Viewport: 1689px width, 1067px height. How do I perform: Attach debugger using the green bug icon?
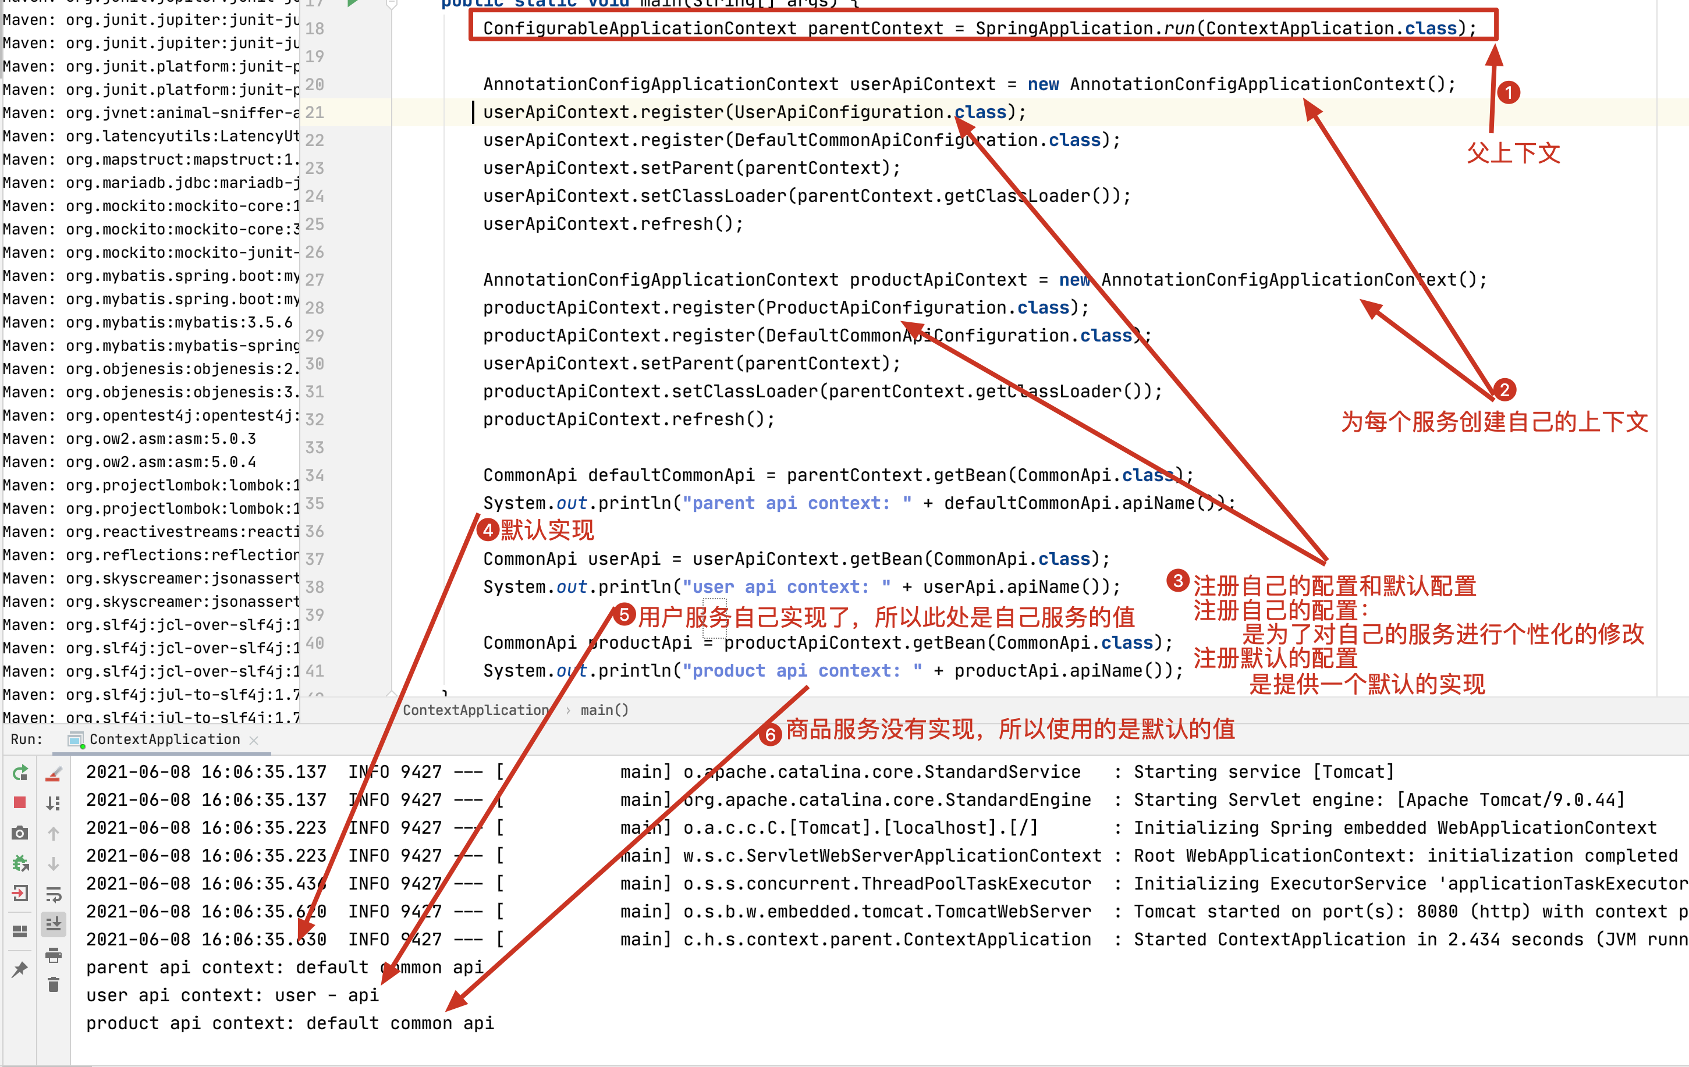click(20, 863)
